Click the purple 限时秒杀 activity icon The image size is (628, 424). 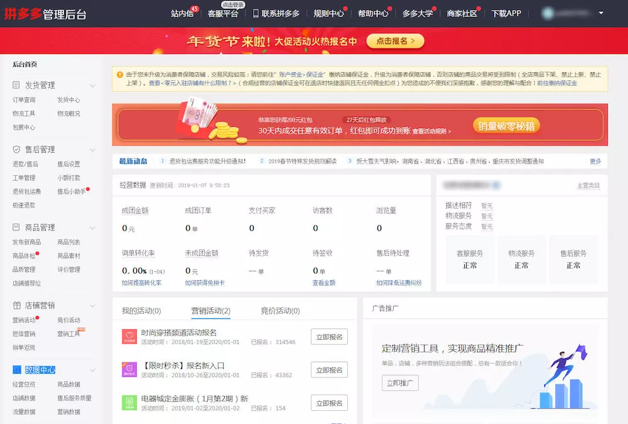coord(129,369)
